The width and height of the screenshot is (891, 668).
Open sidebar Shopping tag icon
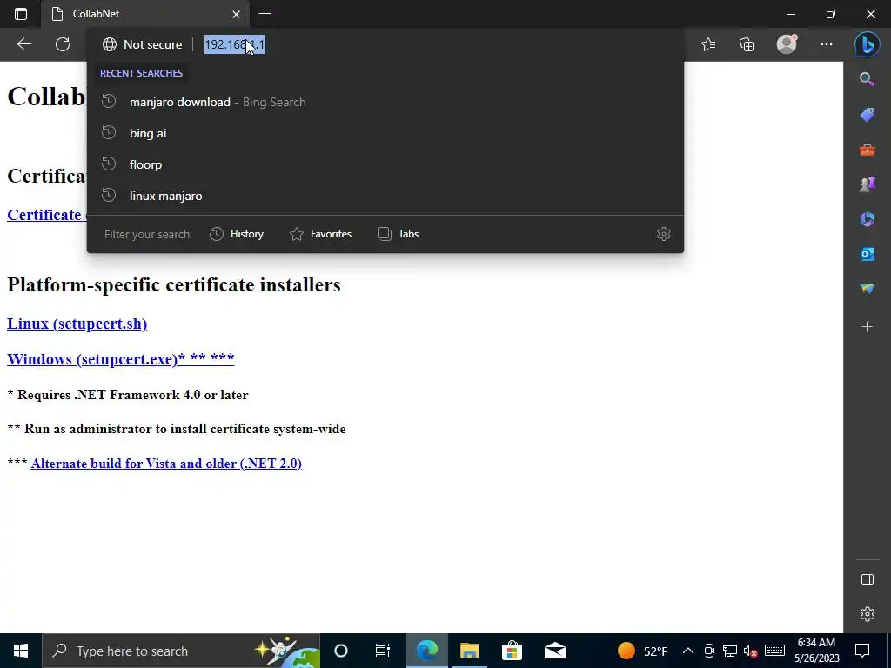pos(868,115)
